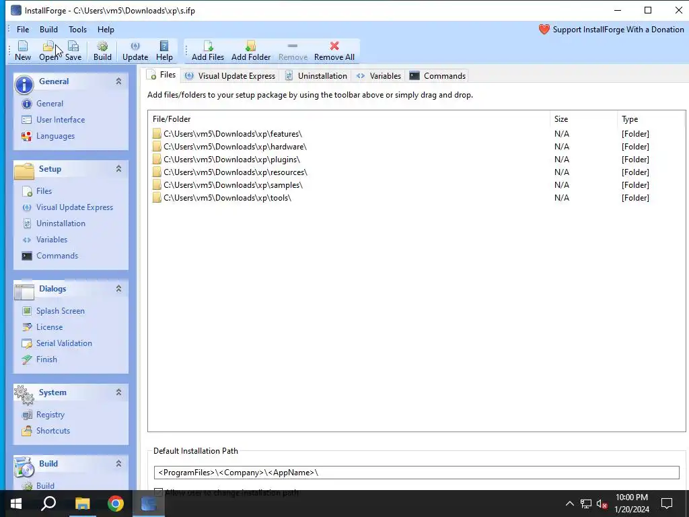Image resolution: width=689 pixels, height=517 pixels.
Task: Collapse the System sidebar section
Action: [x=118, y=392]
